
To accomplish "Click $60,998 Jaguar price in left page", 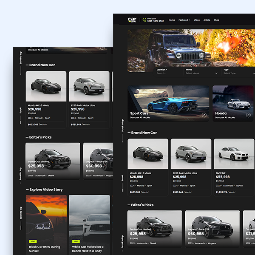I will click(94, 166).
